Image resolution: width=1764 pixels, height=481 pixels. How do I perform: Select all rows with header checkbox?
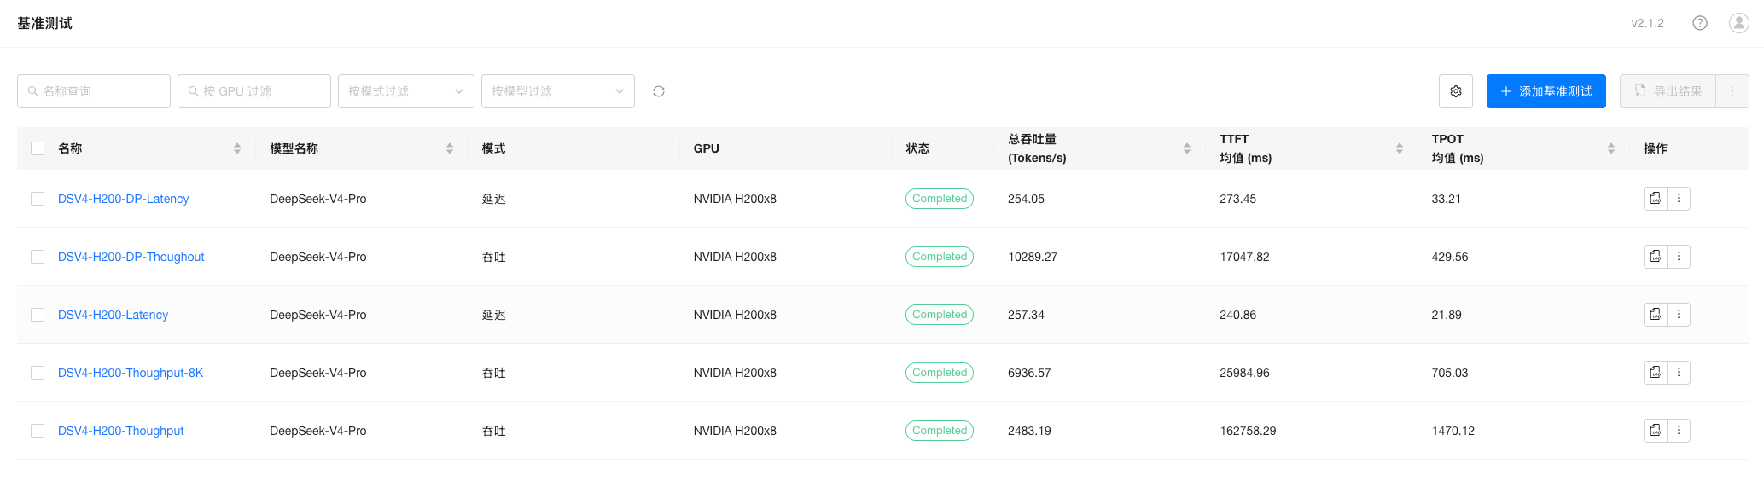pyautogui.click(x=38, y=148)
